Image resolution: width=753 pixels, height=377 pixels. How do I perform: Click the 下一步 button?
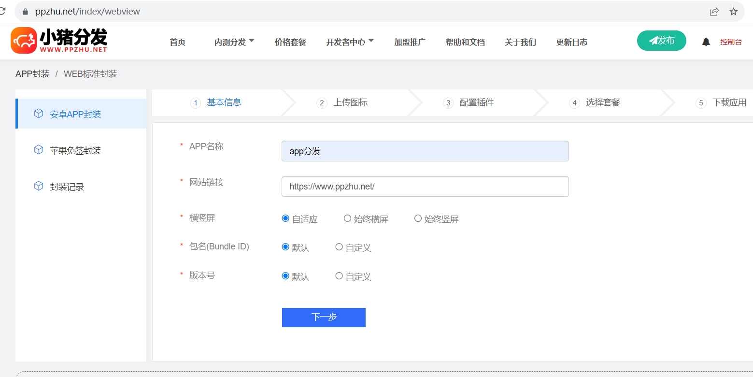[x=323, y=317]
